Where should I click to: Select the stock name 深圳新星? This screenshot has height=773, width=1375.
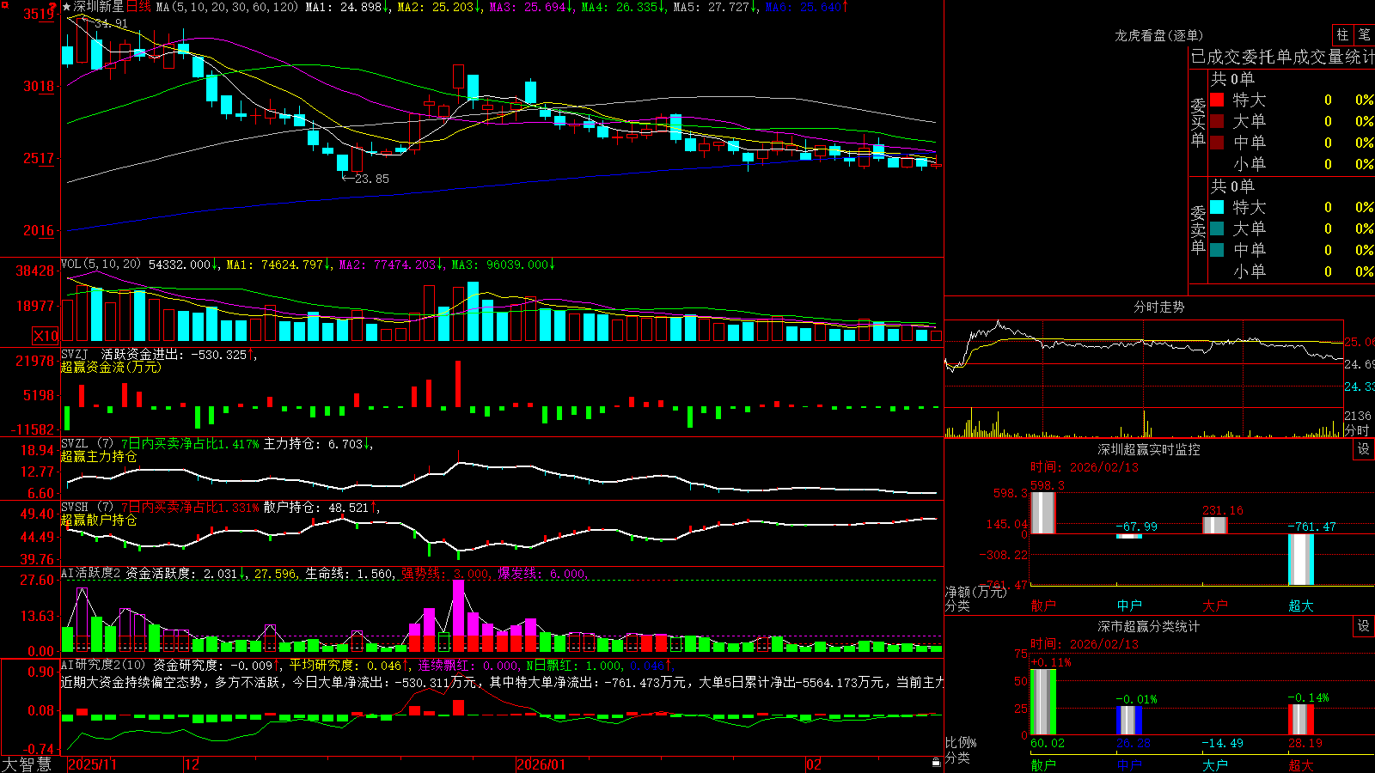99,7
